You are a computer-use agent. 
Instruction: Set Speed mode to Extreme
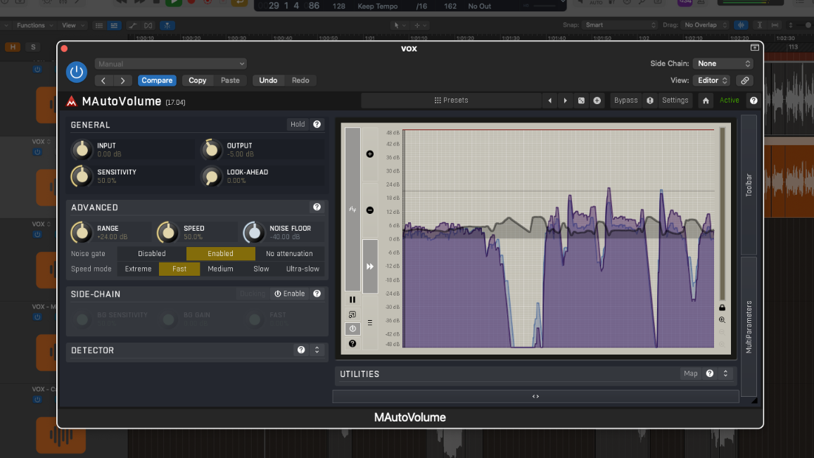tap(138, 269)
